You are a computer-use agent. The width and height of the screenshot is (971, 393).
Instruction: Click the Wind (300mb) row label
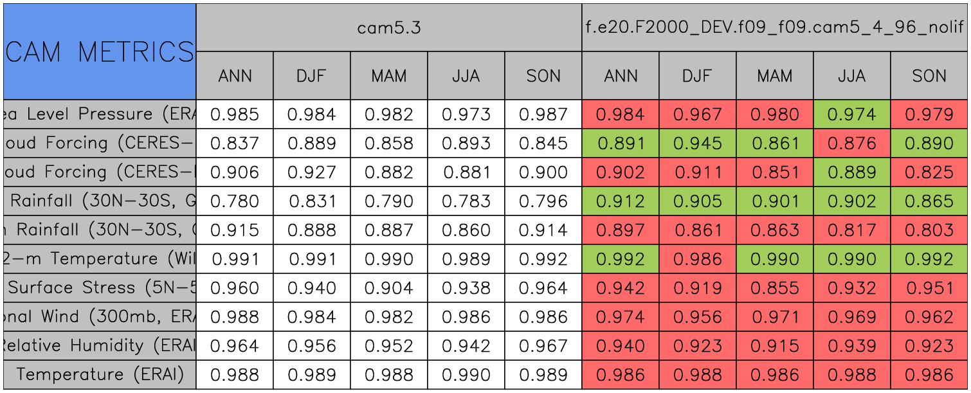(100, 317)
